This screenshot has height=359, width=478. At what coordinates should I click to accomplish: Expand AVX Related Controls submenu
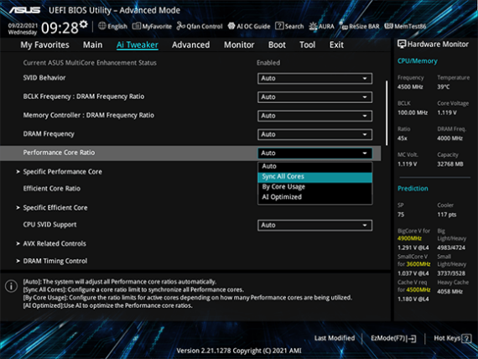pyautogui.click(x=55, y=244)
